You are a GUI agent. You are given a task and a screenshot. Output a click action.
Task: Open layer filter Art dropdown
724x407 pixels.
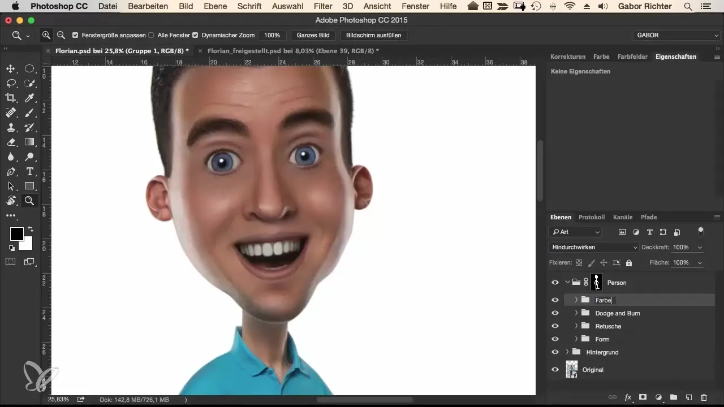(x=575, y=232)
